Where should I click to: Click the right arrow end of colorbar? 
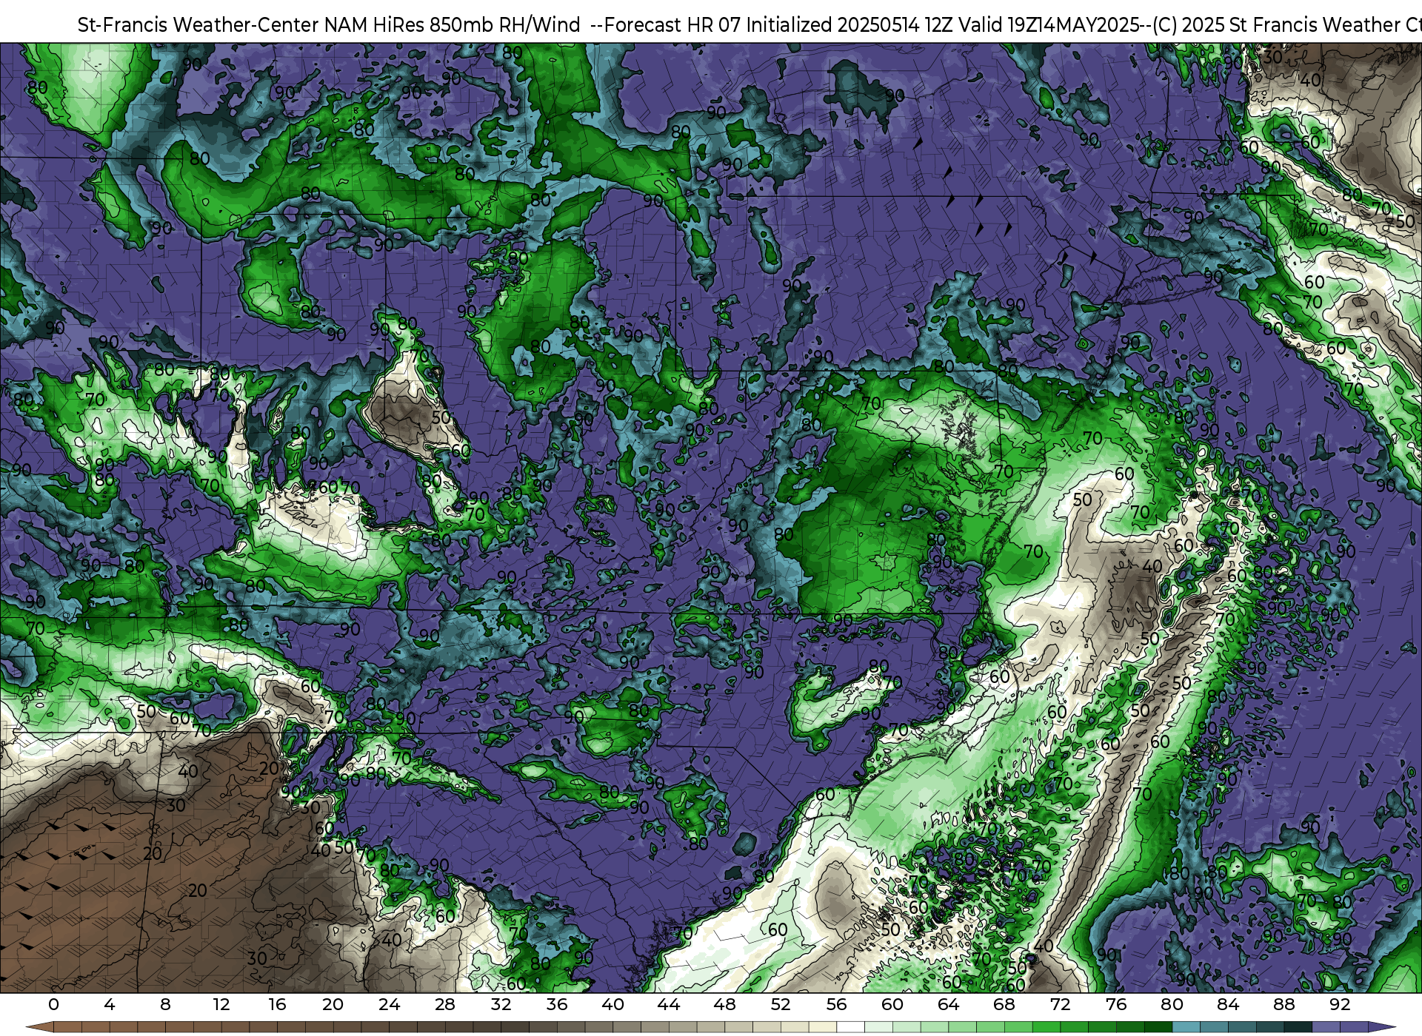tap(1381, 1027)
